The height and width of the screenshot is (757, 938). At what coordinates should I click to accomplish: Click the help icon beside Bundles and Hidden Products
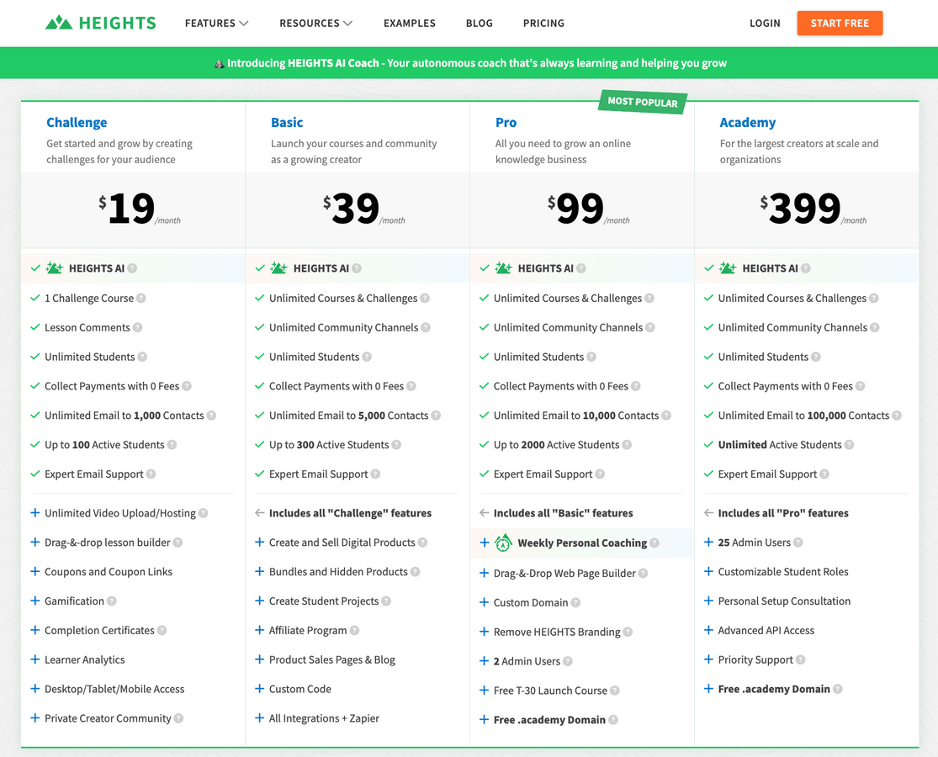[x=416, y=572]
